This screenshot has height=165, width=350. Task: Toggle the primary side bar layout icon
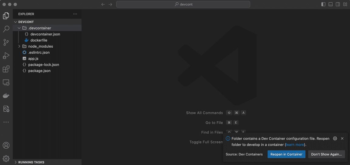click(323, 4)
